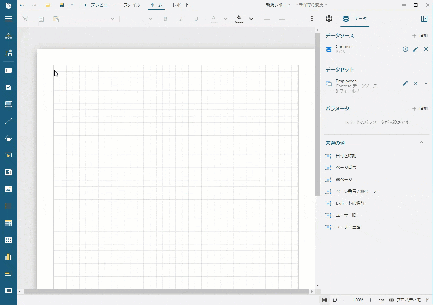Select the Shape tool

click(8, 138)
